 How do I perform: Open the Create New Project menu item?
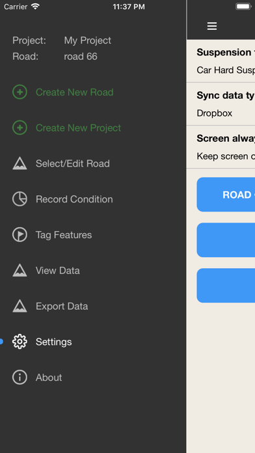click(x=78, y=128)
